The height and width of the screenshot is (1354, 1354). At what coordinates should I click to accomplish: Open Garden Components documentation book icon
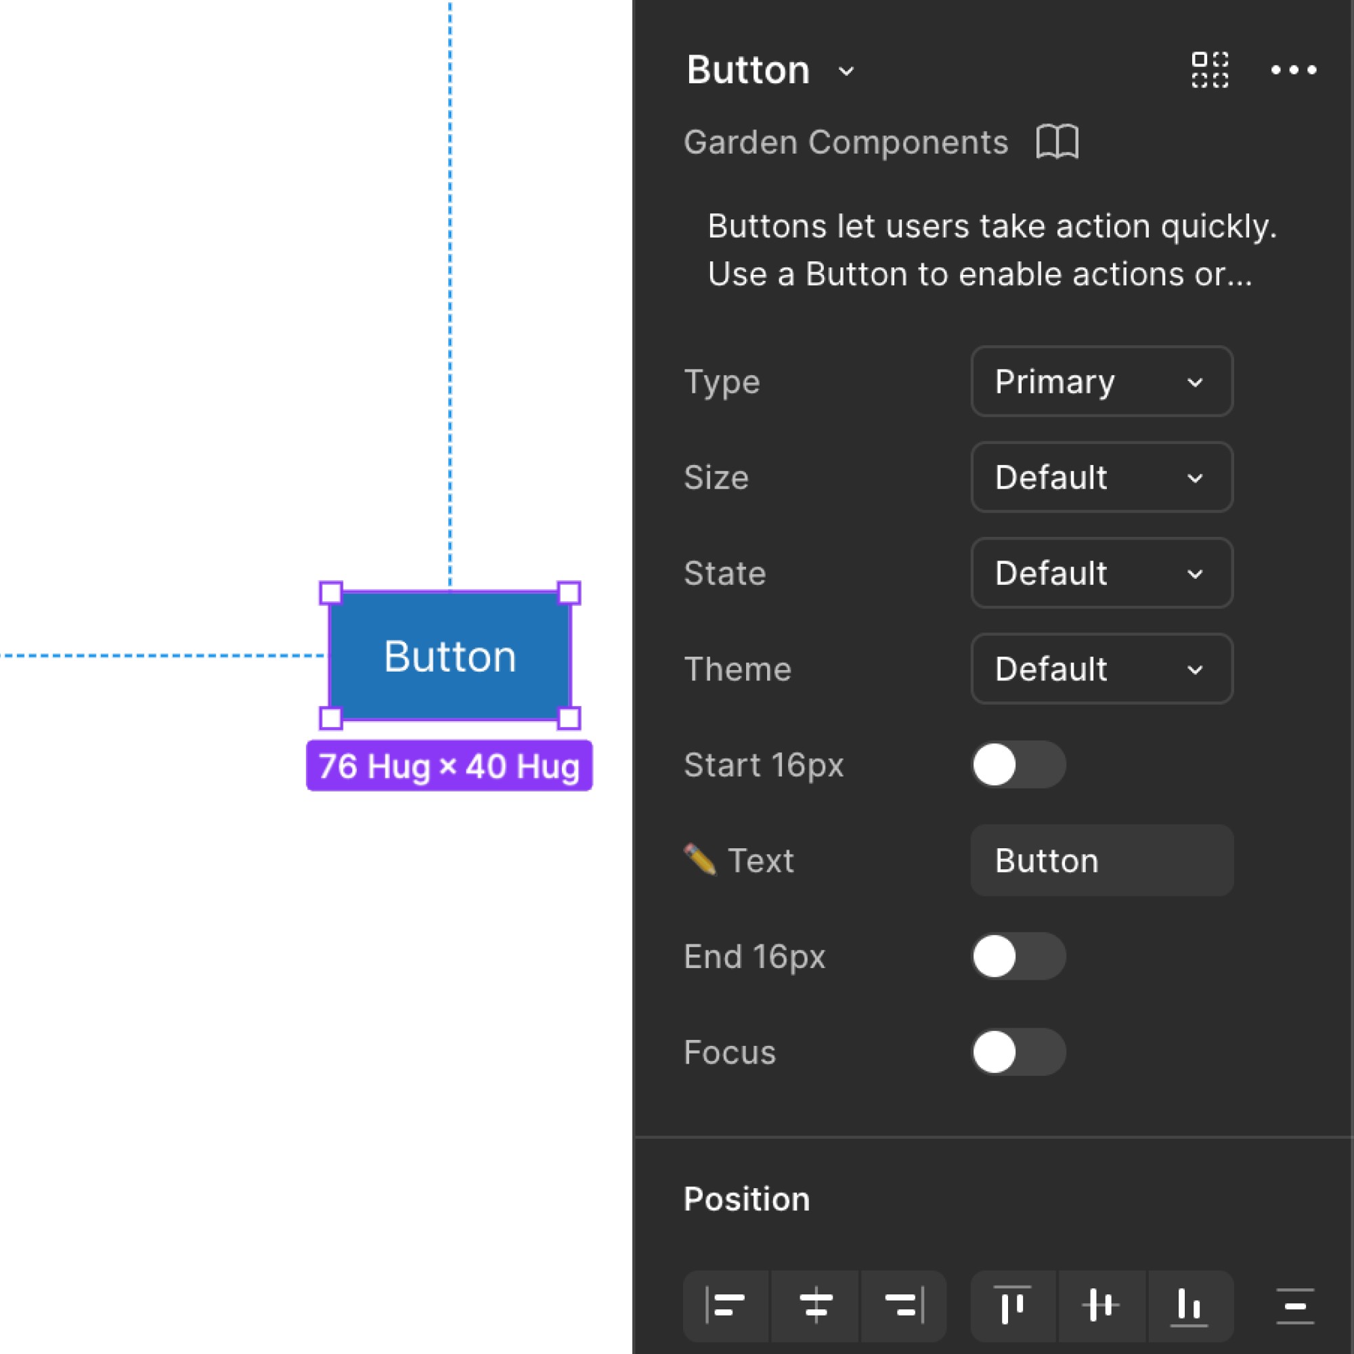pyautogui.click(x=1057, y=142)
